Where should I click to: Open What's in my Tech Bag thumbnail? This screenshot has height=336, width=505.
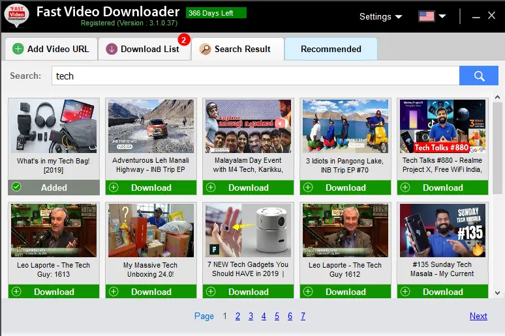pyautogui.click(x=54, y=126)
